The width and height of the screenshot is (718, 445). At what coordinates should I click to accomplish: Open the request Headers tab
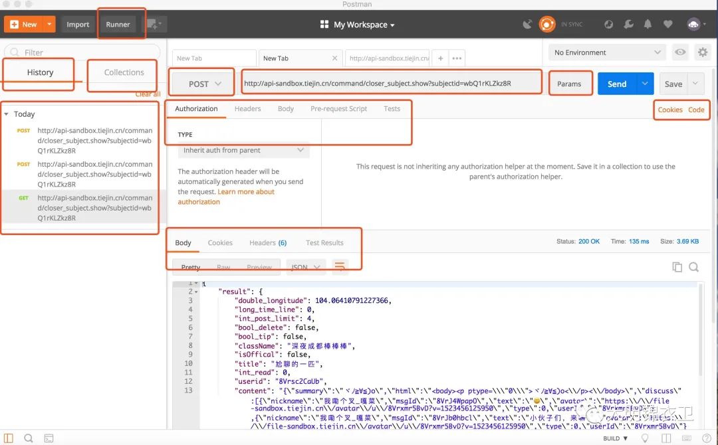point(248,109)
